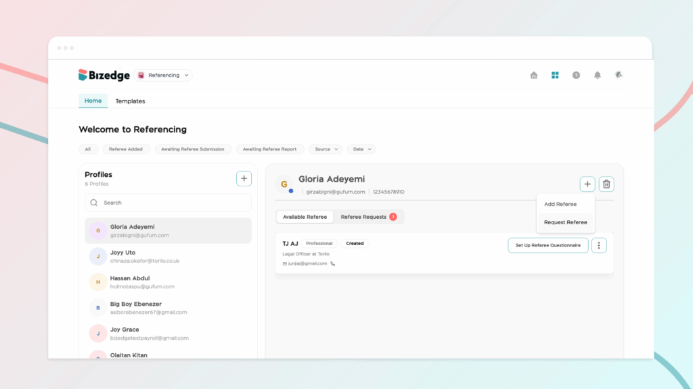This screenshot has width=693, height=389.
Task: Open the Referee Requests tab
Action: pos(369,217)
